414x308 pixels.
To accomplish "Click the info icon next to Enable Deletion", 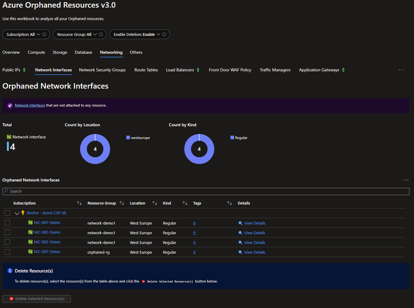I will point(164,34).
